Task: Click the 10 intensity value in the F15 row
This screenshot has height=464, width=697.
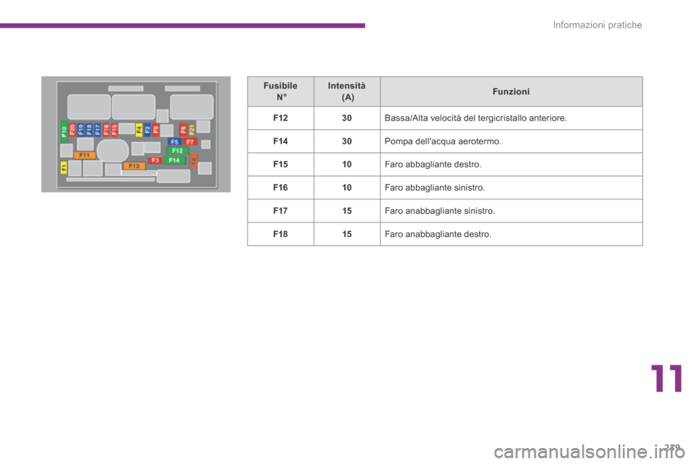Action: point(347,165)
